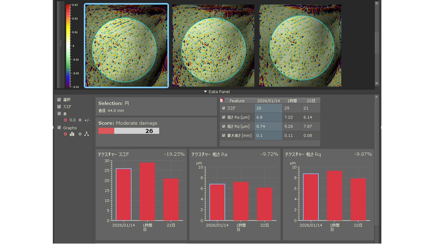
Task: Click the image panel scroll-down arrow
Action: pos(377,83)
